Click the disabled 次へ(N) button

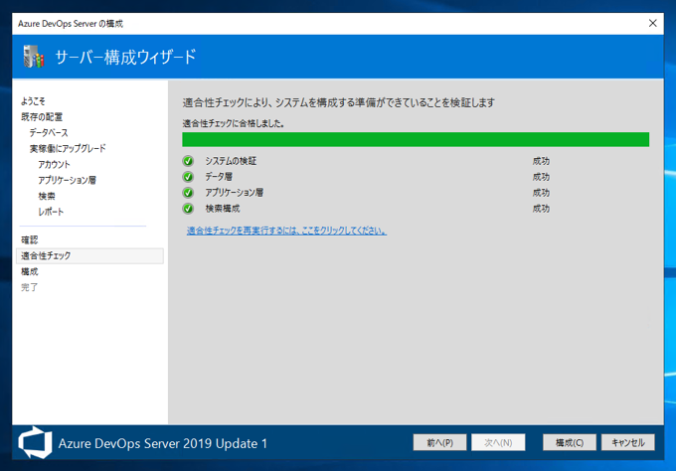pos(498,442)
